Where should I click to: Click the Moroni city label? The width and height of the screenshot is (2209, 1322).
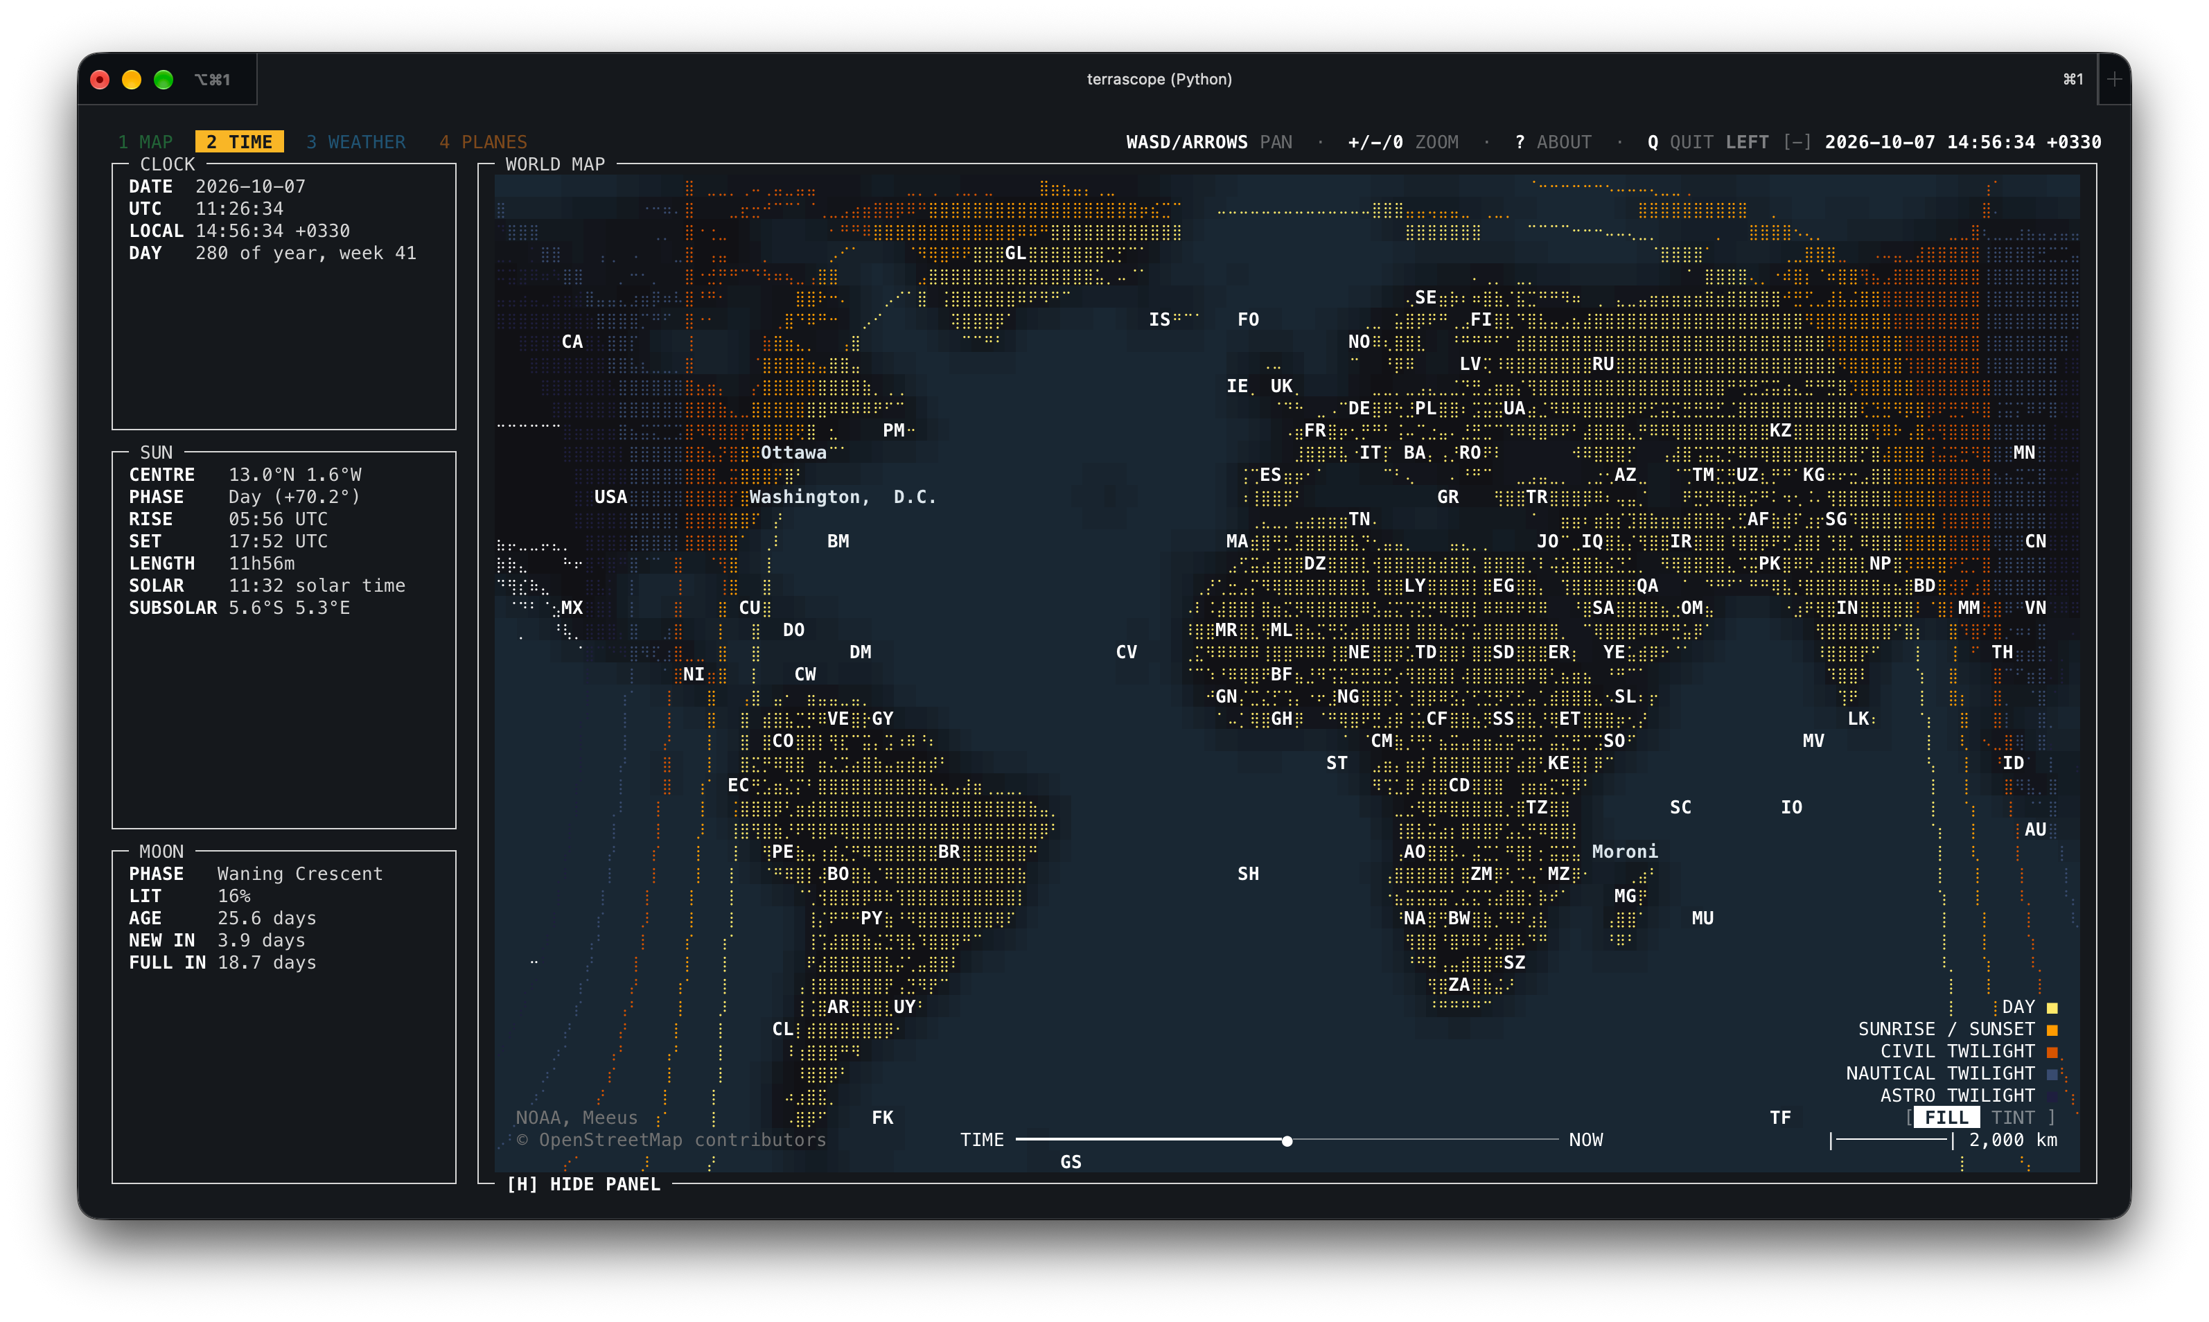click(x=1625, y=851)
